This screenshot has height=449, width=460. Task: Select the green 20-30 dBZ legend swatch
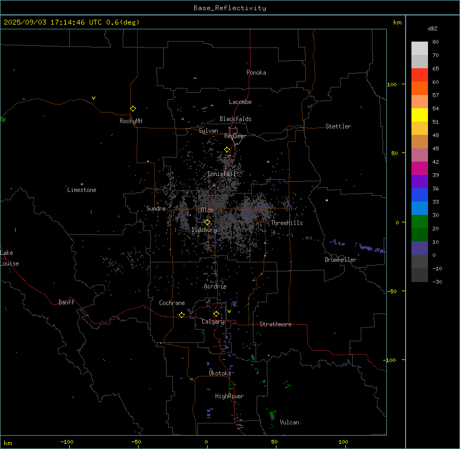[x=419, y=222]
